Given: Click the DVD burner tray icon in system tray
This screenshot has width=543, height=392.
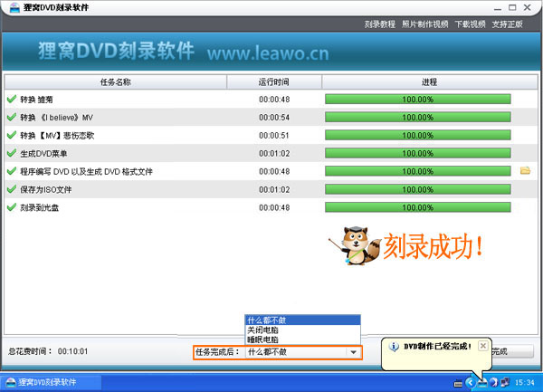Looking at the screenshot, I should point(482,383).
